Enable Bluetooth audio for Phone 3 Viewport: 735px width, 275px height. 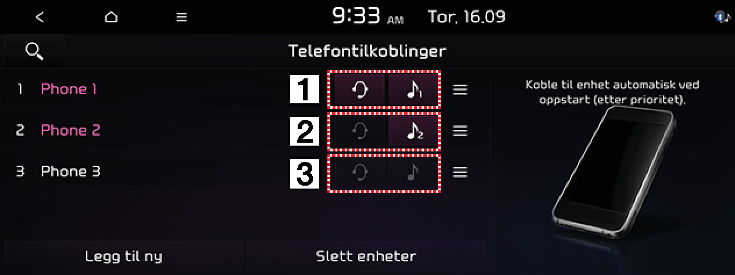pos(413,172)
